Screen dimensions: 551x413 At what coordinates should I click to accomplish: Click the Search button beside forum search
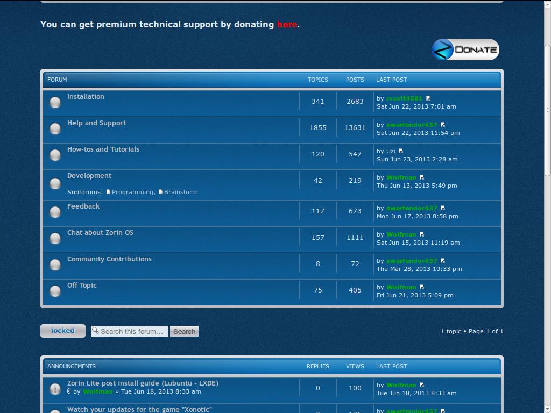point(184,331)
